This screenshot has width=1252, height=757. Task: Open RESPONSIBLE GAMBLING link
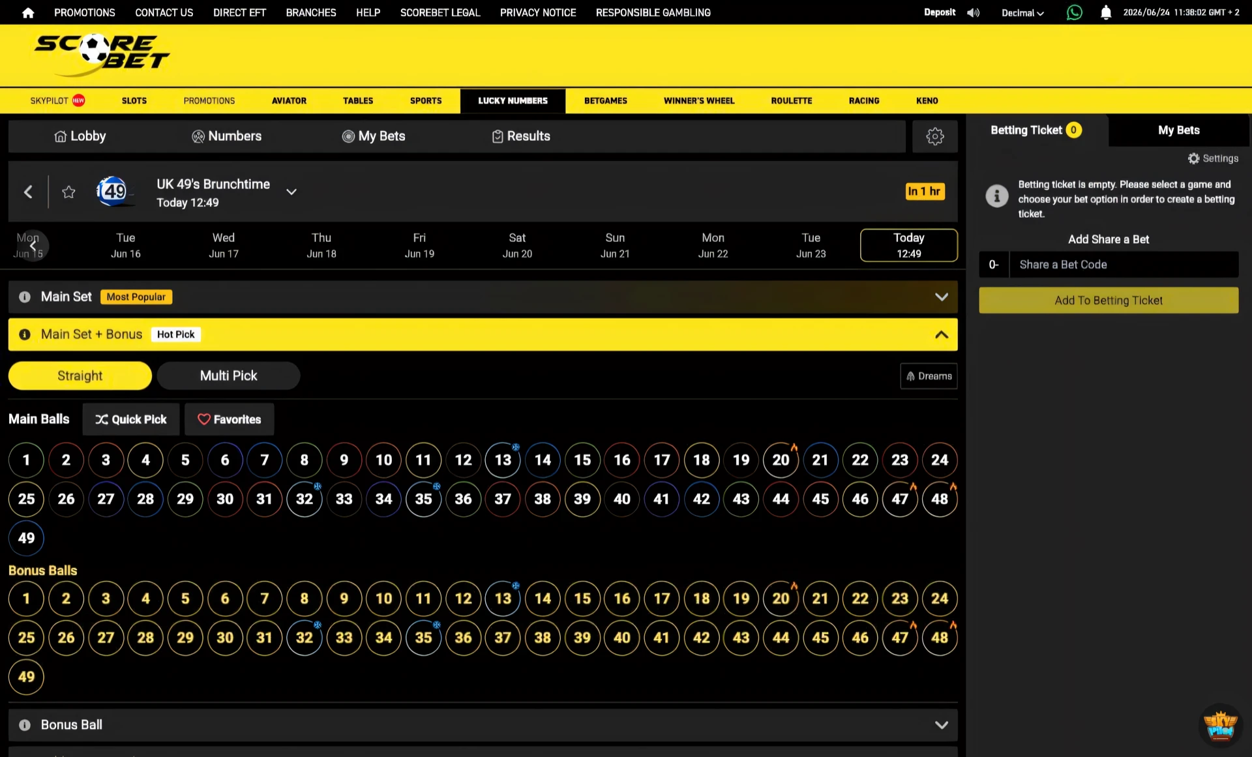click(x=653, y=12)
